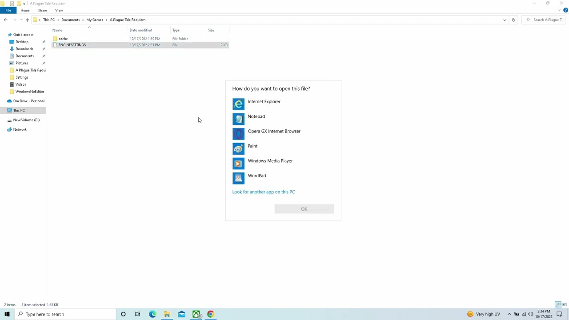
Task: Open Cortana from the taskbar
Action: coord(123,314)
